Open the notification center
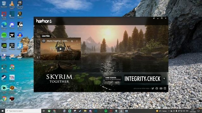Image resolution: width=202 pixels, height=113 pixels. (199, 111)
